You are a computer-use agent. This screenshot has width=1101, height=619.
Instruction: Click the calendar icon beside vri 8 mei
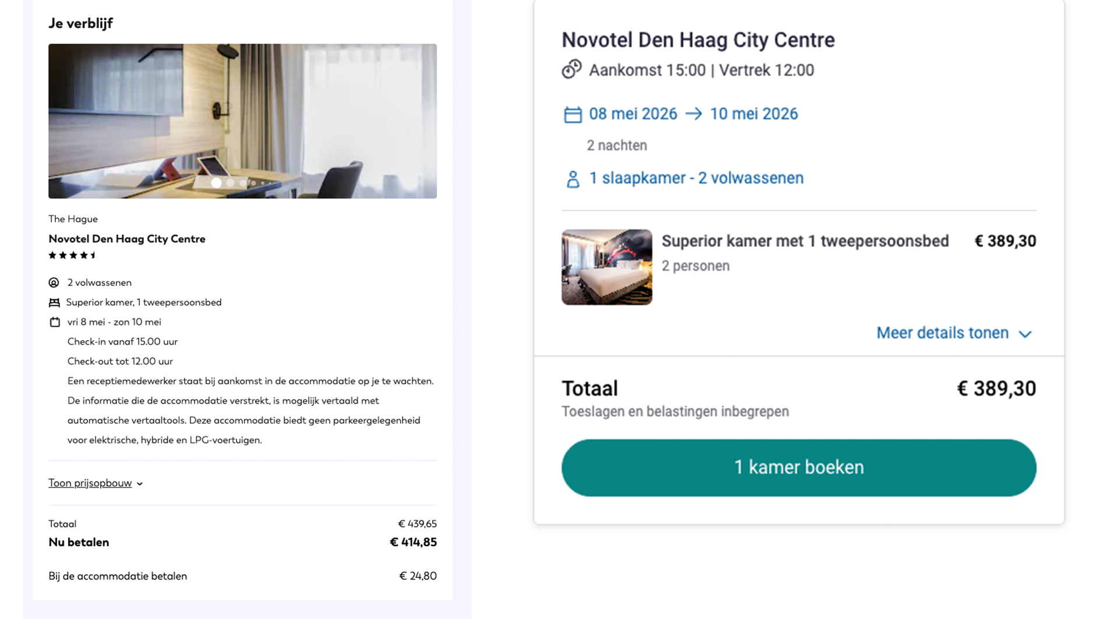pos(54,321)
